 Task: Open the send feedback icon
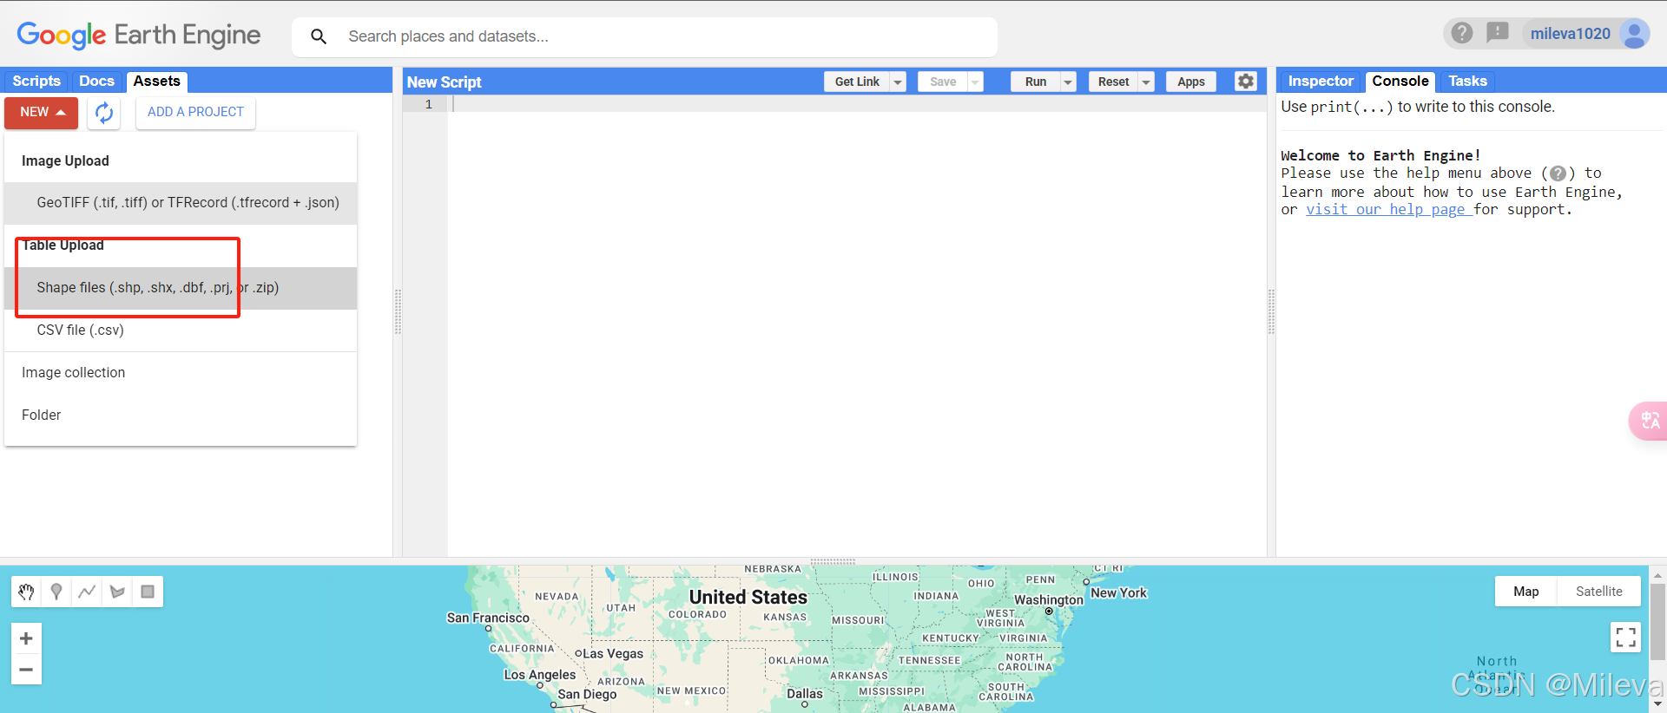[1497, 33]
